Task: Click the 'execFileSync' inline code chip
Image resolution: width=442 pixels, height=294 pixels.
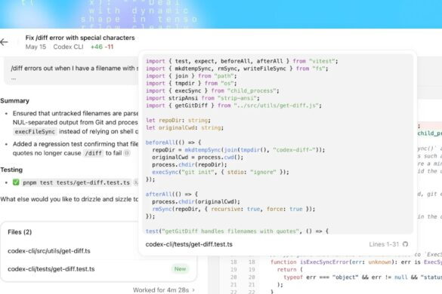Action: (35, 131)
